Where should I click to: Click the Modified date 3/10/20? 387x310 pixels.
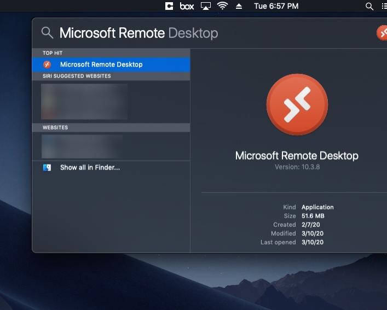pyautogui.click(x=312, y=233)
